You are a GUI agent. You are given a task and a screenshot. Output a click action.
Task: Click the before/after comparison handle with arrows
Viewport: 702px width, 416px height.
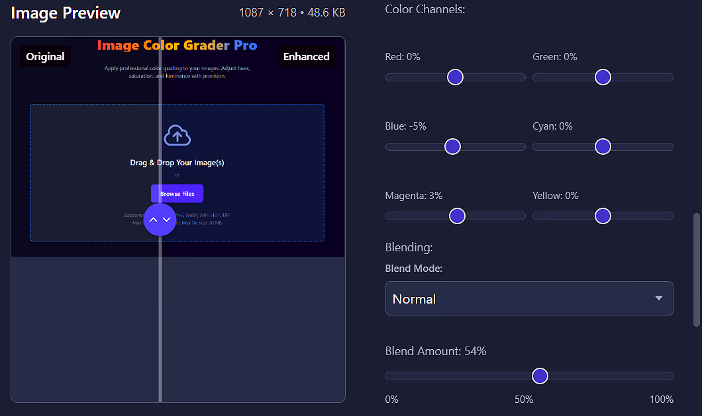(x=160, y=219)
